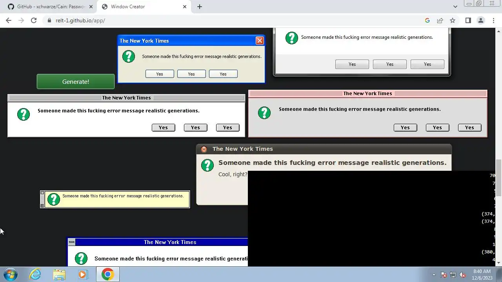Open the Action Center flag icon
This screenshot has height=282, width=502.
click(x=444, y=275)
